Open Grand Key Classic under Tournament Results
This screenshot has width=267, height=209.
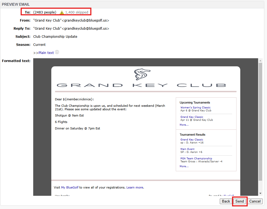click(x=192, y=140)
